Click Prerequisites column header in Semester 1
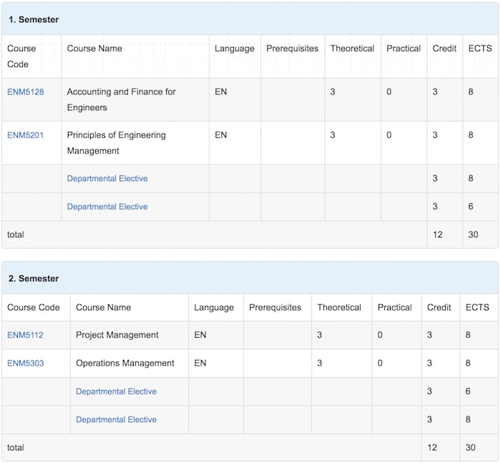Screen dimensions: 501x463 point(292,49)
